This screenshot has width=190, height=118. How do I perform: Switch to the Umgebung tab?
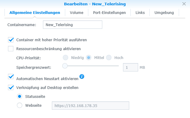(x=164, y=12)
